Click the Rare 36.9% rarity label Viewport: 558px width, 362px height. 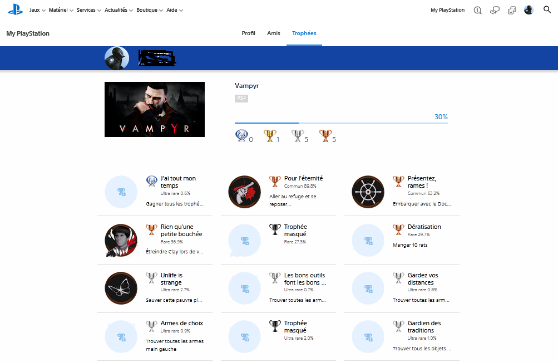172,242
